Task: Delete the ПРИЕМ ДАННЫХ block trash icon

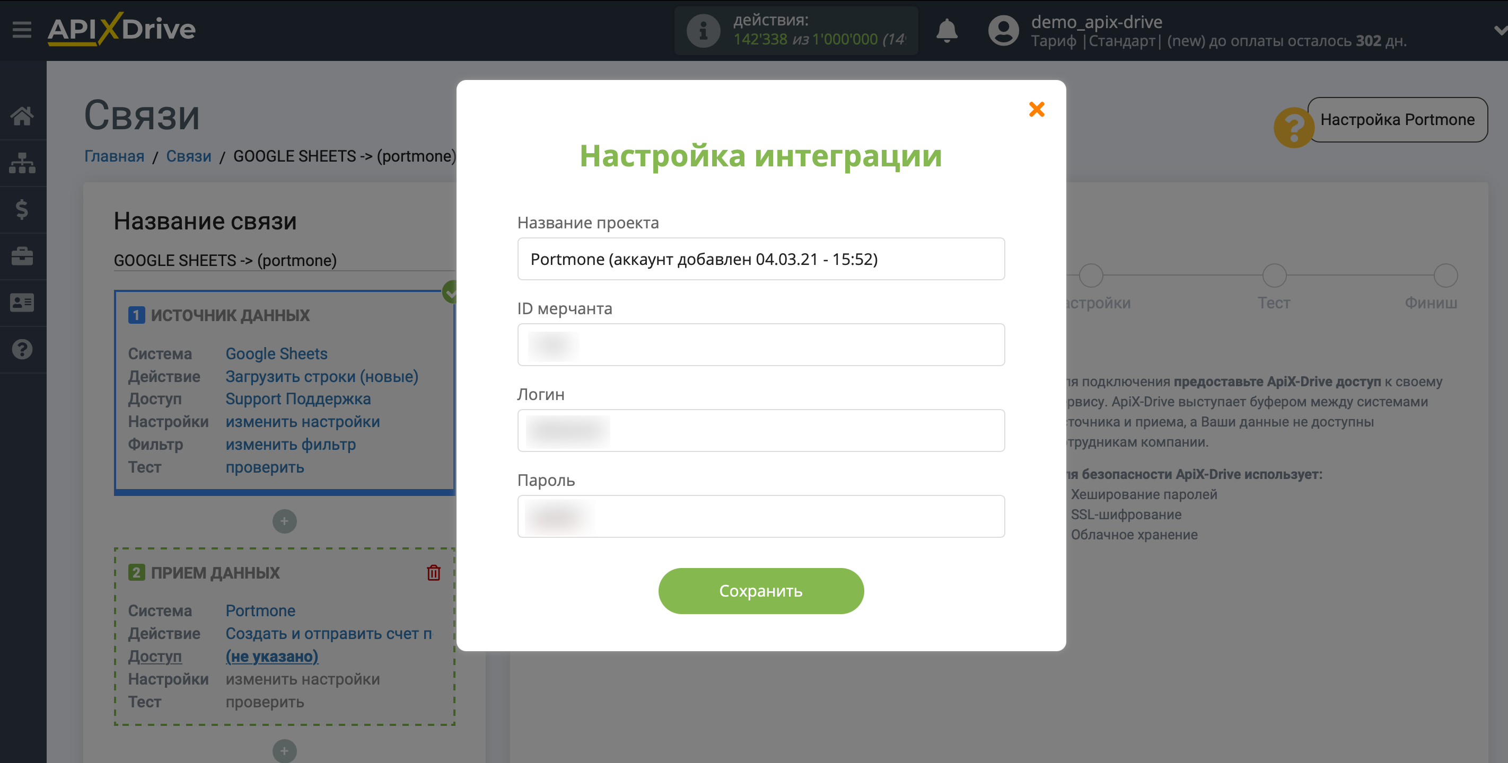Action: tap(433, 572)
